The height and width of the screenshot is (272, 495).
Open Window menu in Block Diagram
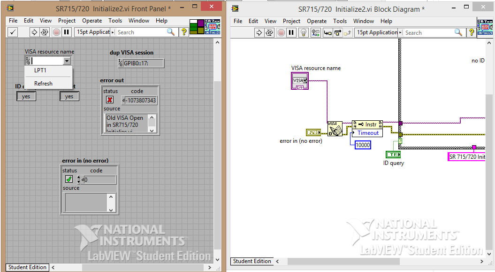pos(363,21)
